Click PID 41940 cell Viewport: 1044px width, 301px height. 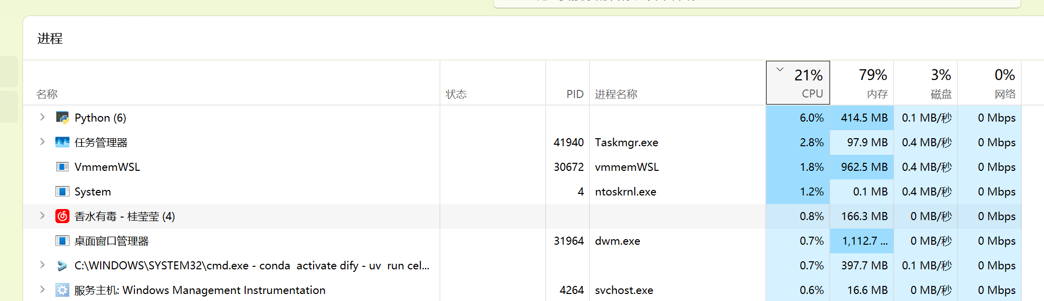[x=569, y=142]
